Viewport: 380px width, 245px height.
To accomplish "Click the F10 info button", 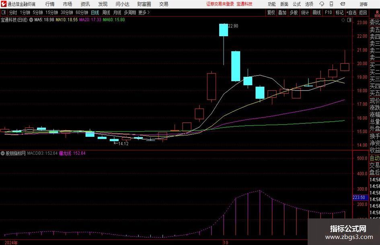I will click(x=328, y=12).
